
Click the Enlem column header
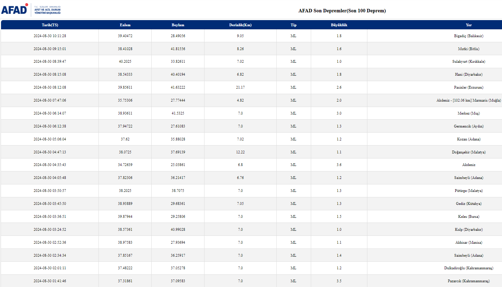[x=125, y=25]
